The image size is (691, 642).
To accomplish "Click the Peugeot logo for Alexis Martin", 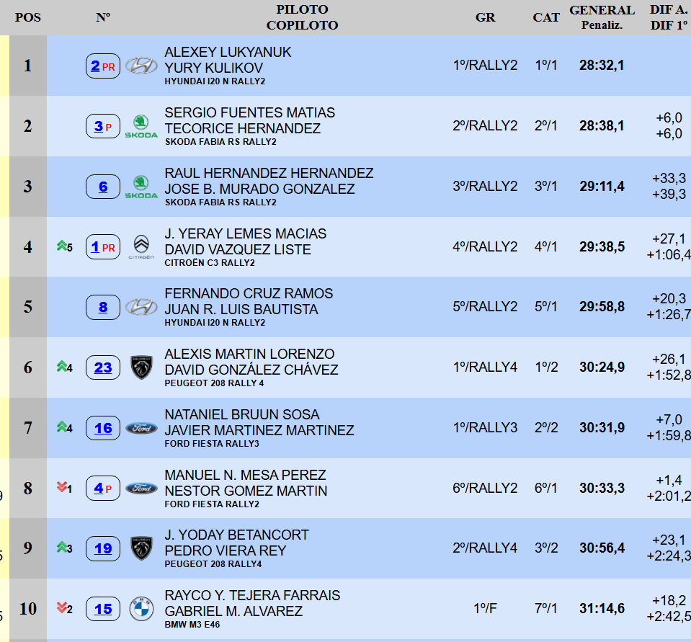I will (141, 367).
